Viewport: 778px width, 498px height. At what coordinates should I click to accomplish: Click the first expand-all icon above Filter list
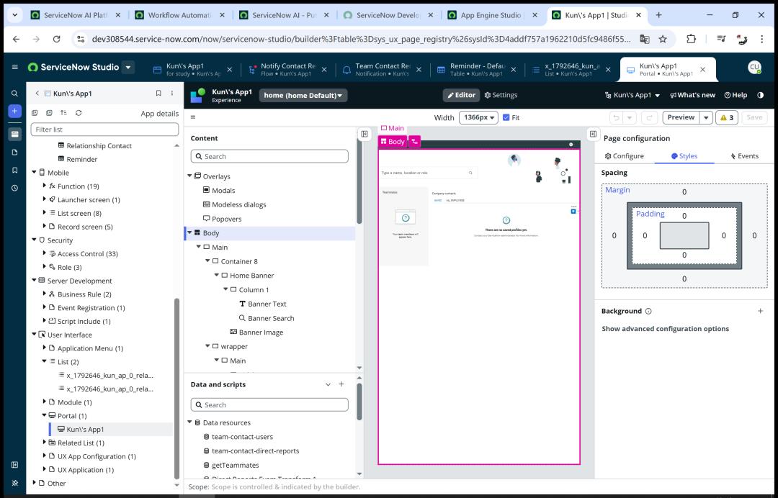point(35,113)
